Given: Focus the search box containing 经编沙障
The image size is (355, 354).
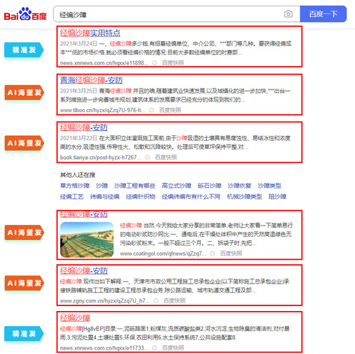Looking at the screenshot, I should 167,14.
